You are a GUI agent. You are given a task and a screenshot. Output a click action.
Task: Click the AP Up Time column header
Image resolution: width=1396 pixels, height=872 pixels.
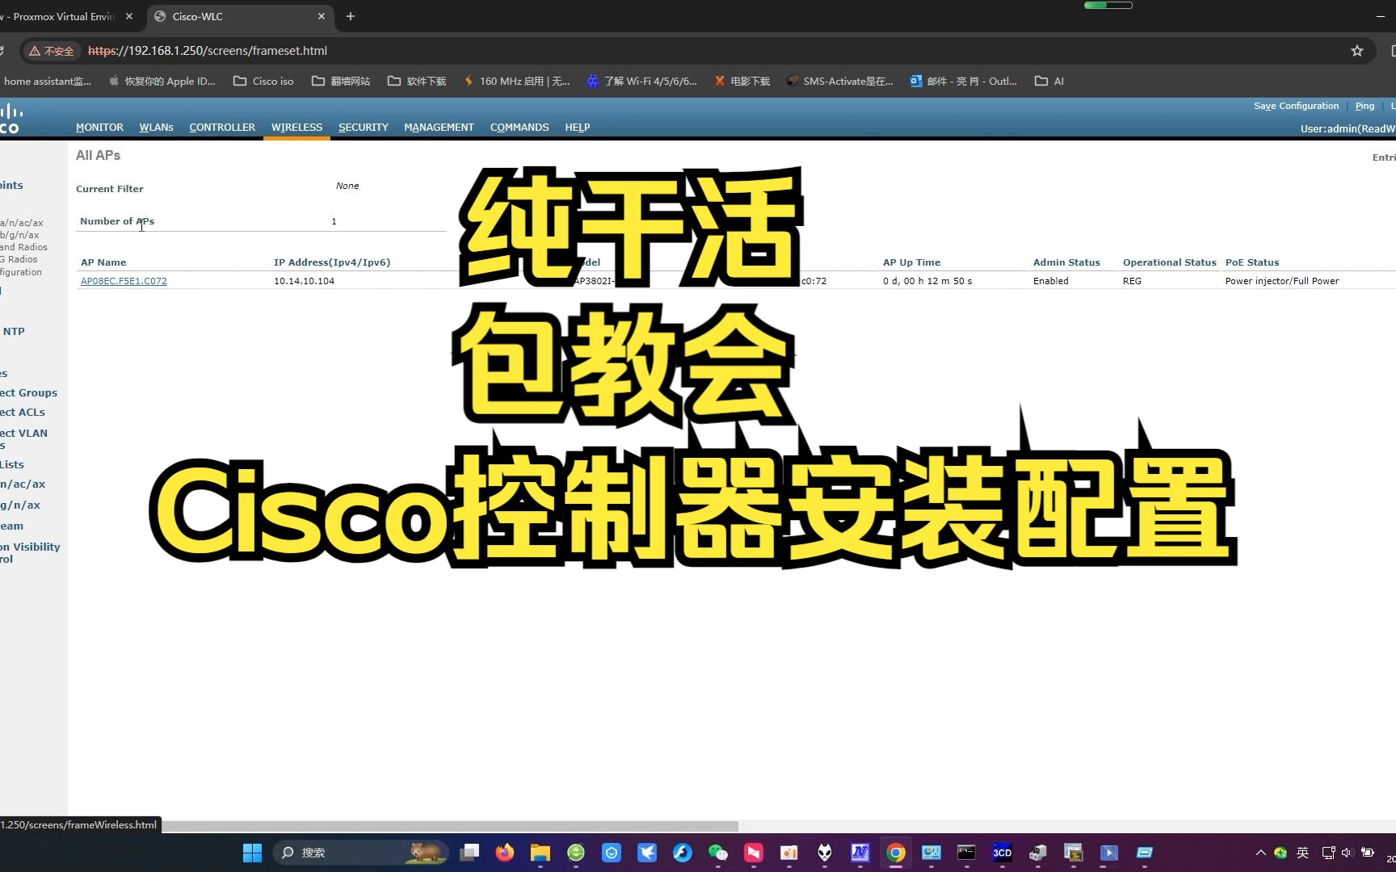click(x=911, y=262)
